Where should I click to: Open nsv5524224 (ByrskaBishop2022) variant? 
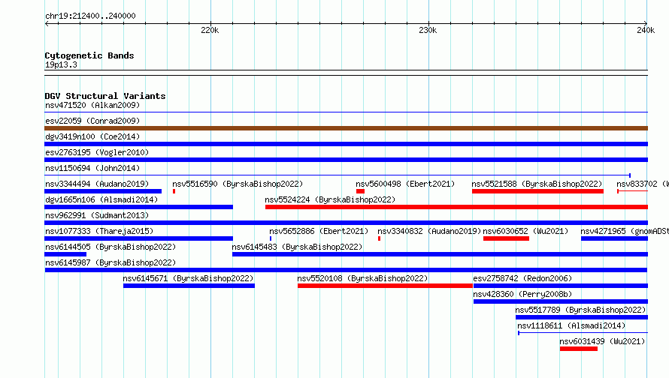[x=330, y=199]
